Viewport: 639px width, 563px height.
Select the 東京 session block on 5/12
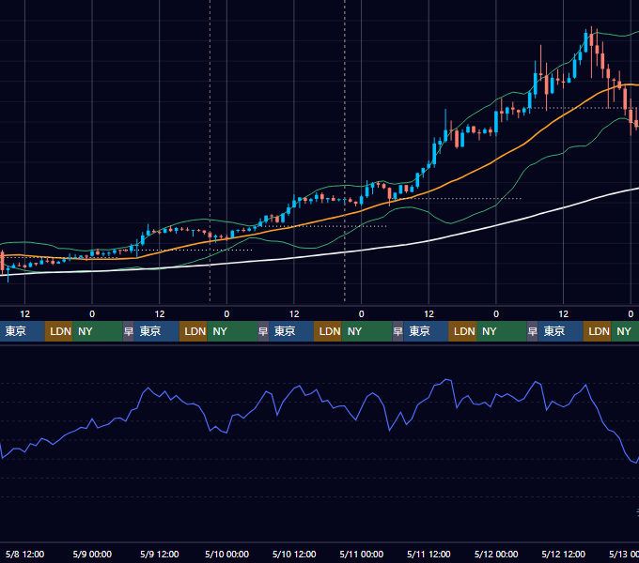(560, 331)
